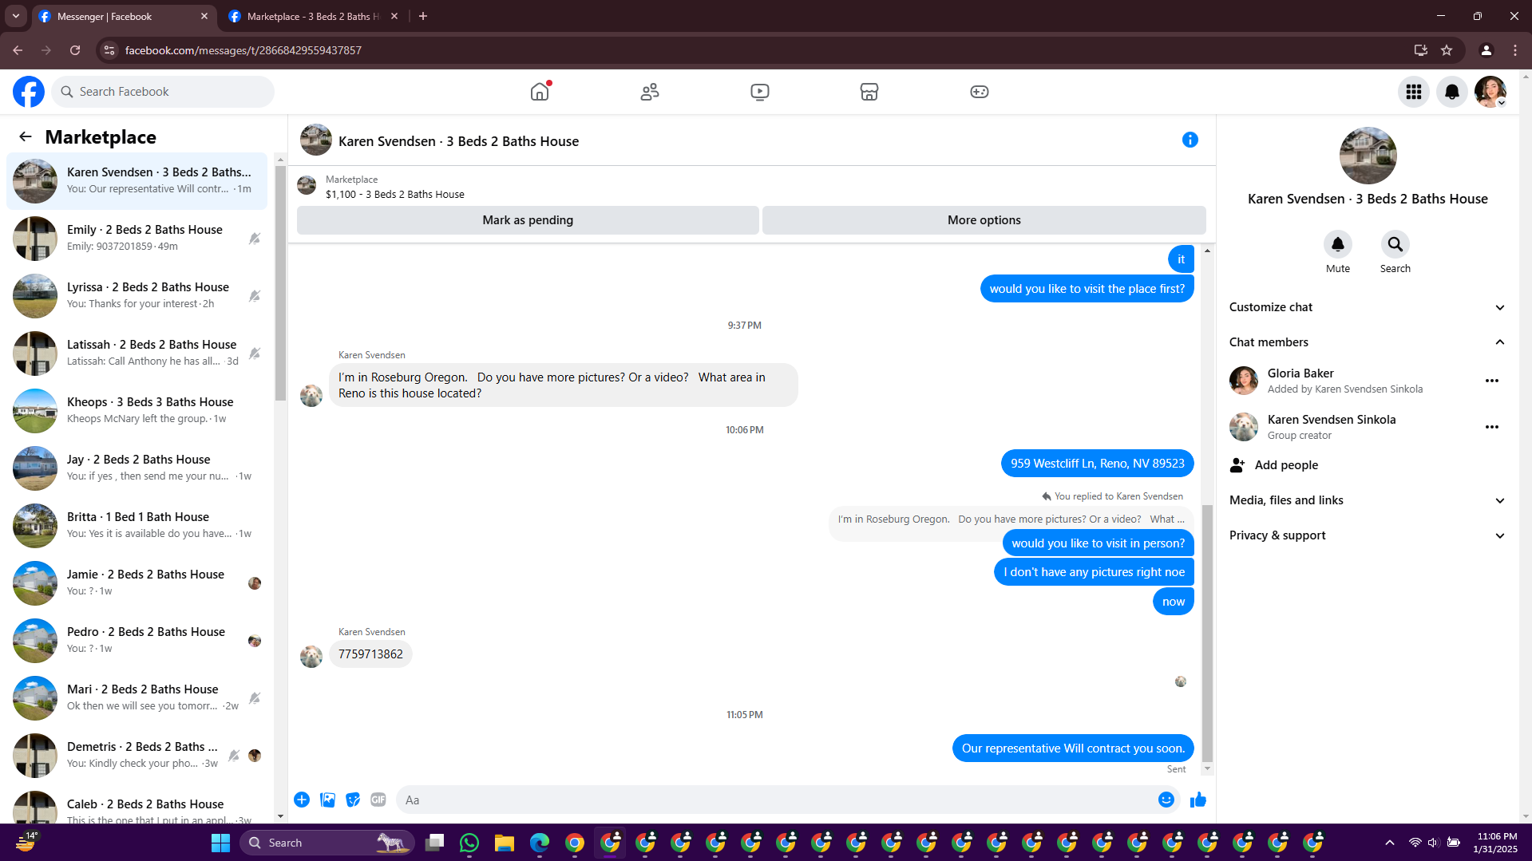Click the conversation messages scrollbar
This screenshot has width=1532, height=861.
pos(1207,634)
